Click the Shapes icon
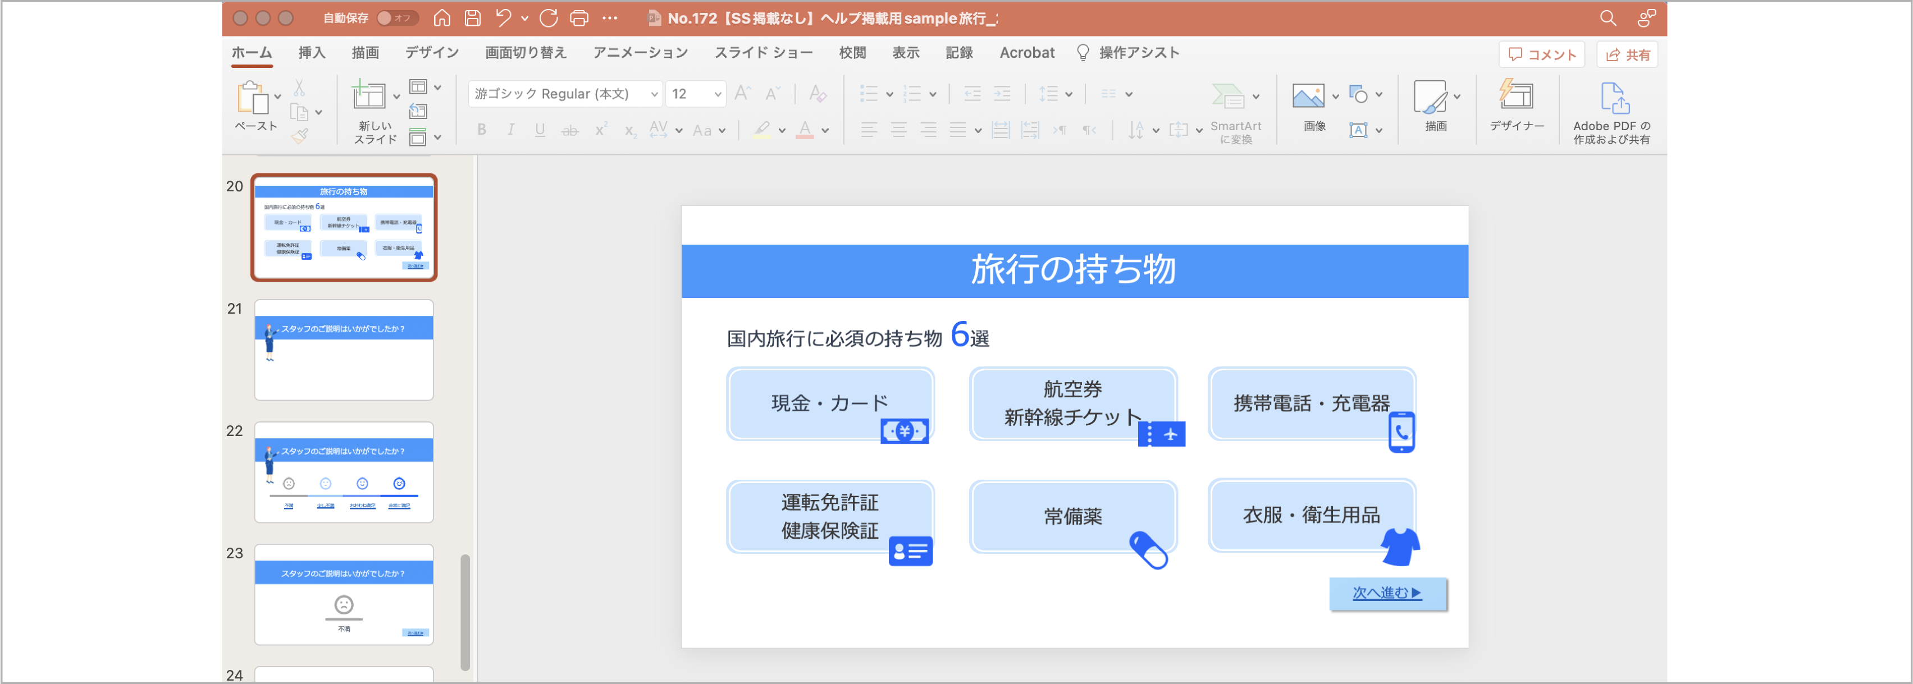Image resolution: width=1913 pixels, height=684 pixels. click(x=1358, y=94)
